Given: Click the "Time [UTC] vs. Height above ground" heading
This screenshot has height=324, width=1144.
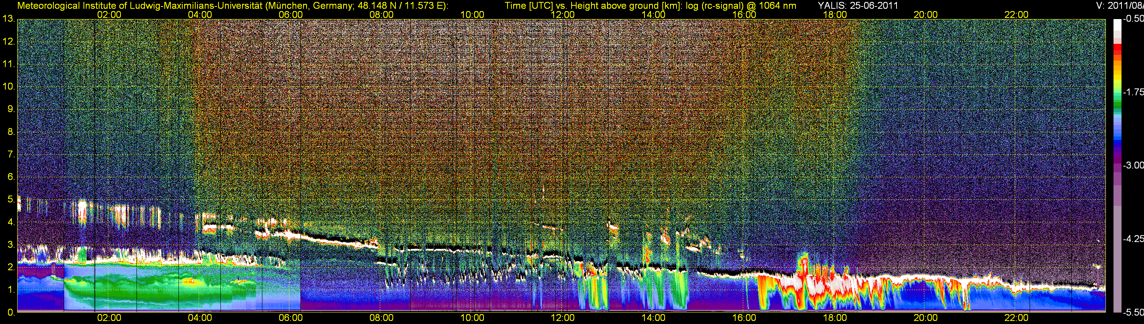Looking at the screenshot, I should click(x=650, y=6).
